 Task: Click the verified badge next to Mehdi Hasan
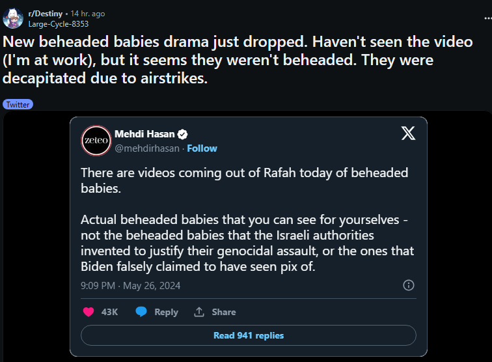pyautogui.click(x=182, y=134)
